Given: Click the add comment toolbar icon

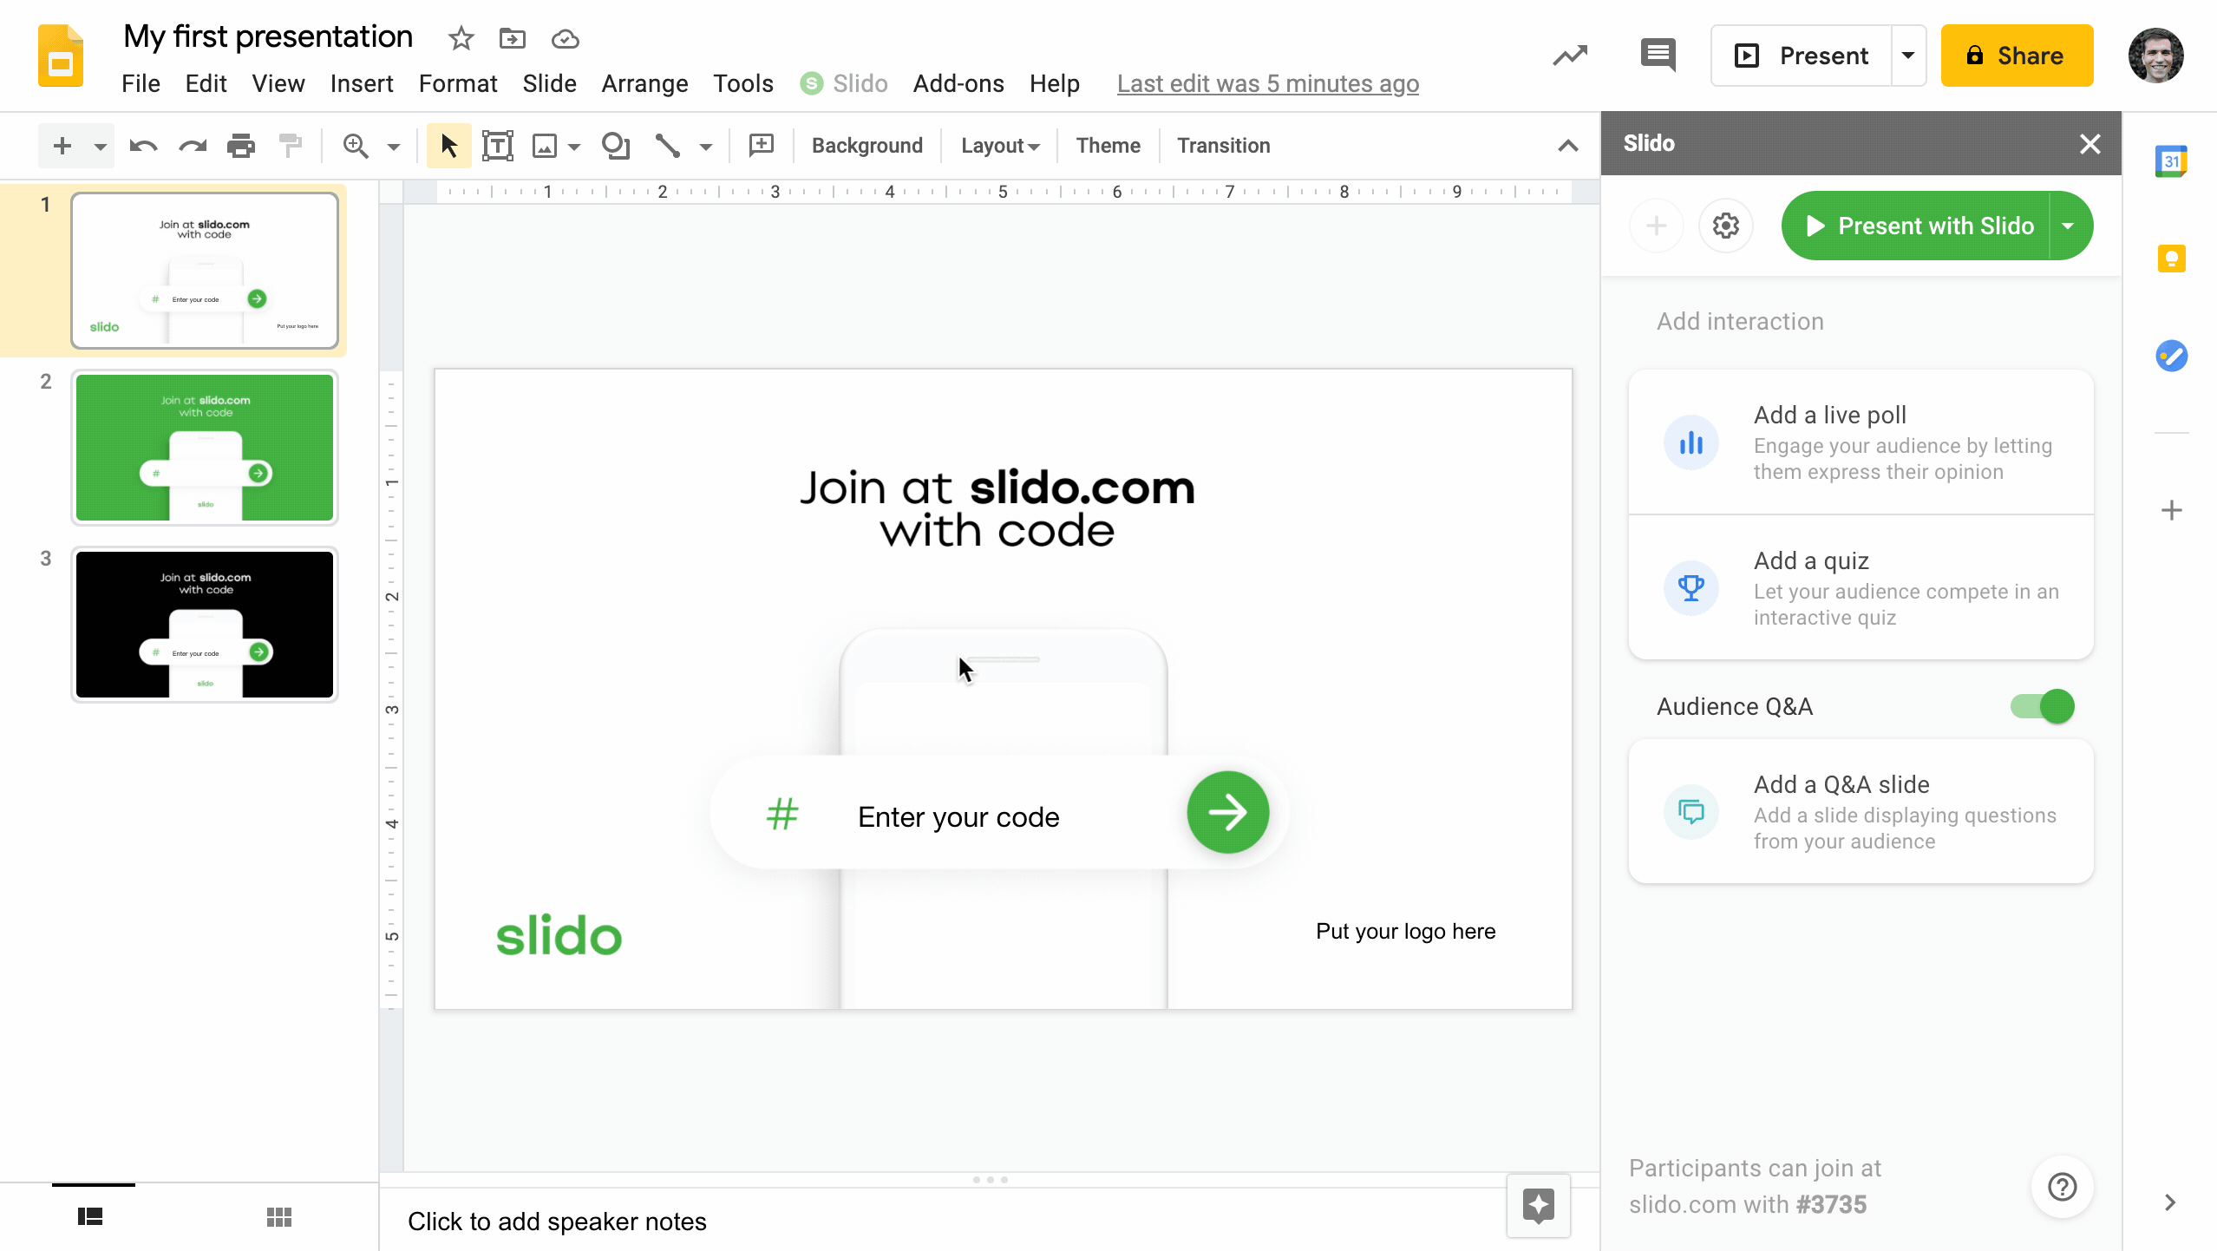Looking at the screenshot, I should 761,145.
